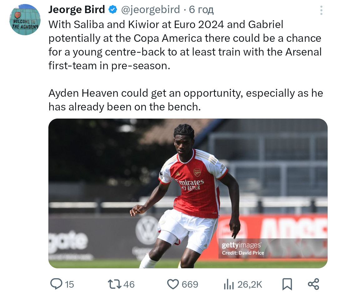Bookmark this tweet
Viewport: 337px width, 297px height.
tap(287, 284)
